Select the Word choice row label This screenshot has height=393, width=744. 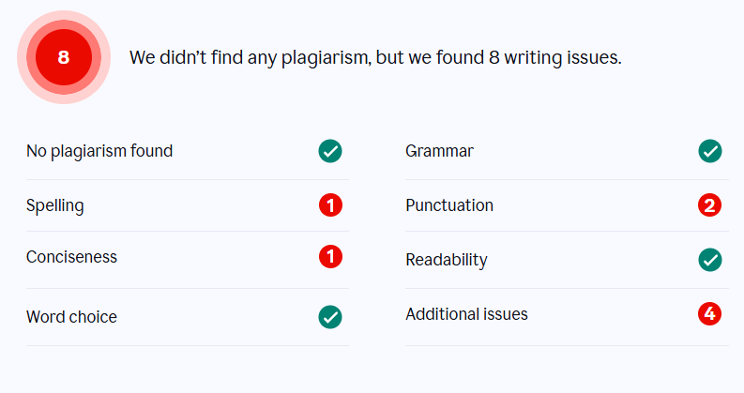[x=71, y=317]
